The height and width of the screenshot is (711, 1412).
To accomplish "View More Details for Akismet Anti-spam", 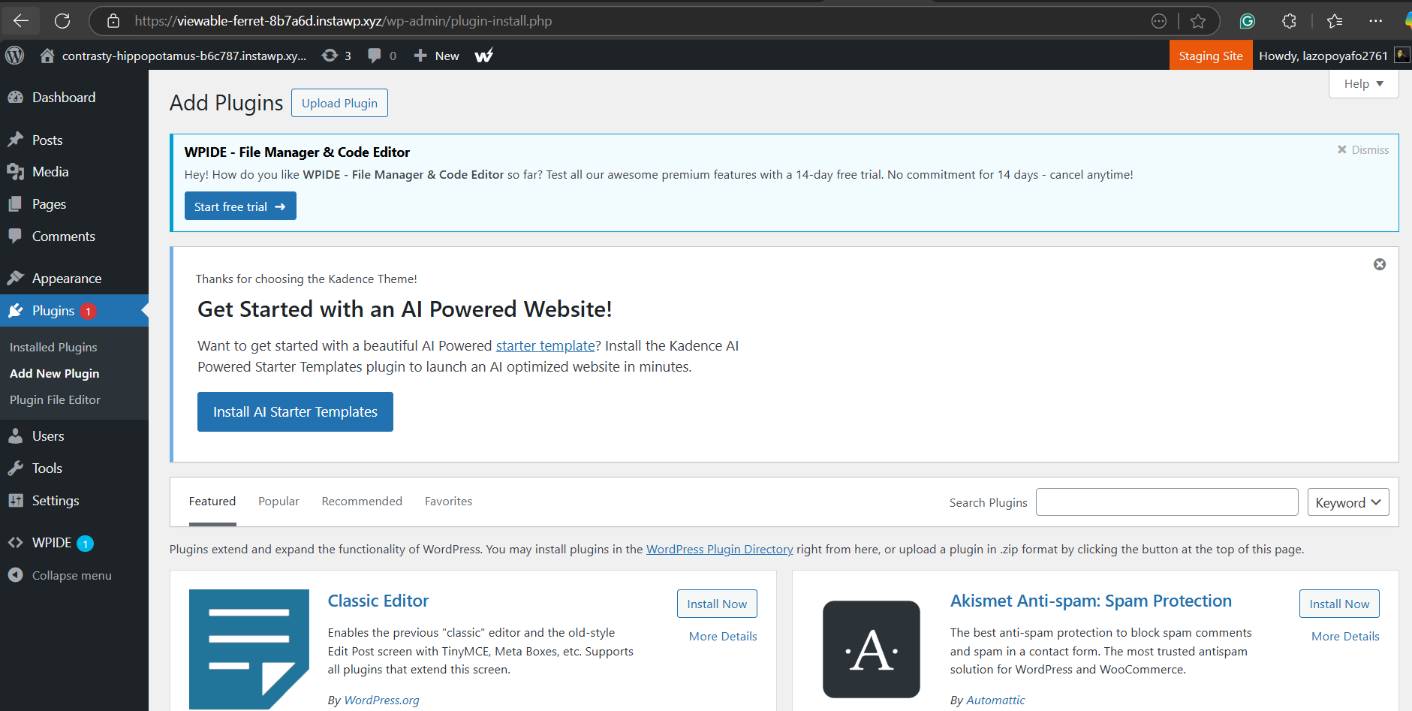I will pos(1345,637).
